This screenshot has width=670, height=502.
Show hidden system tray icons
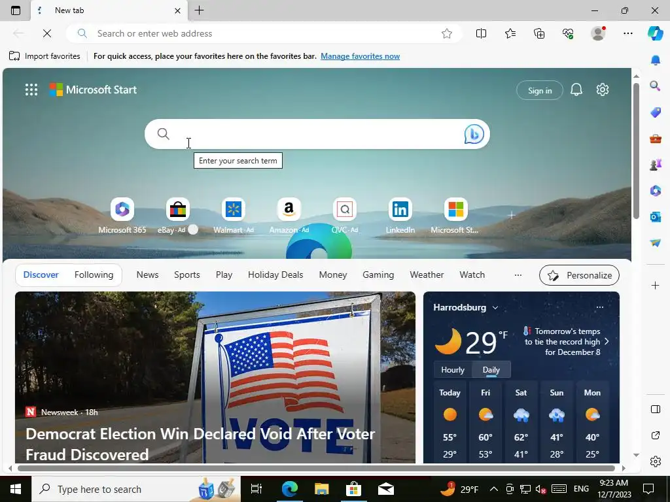pos(493,489)
